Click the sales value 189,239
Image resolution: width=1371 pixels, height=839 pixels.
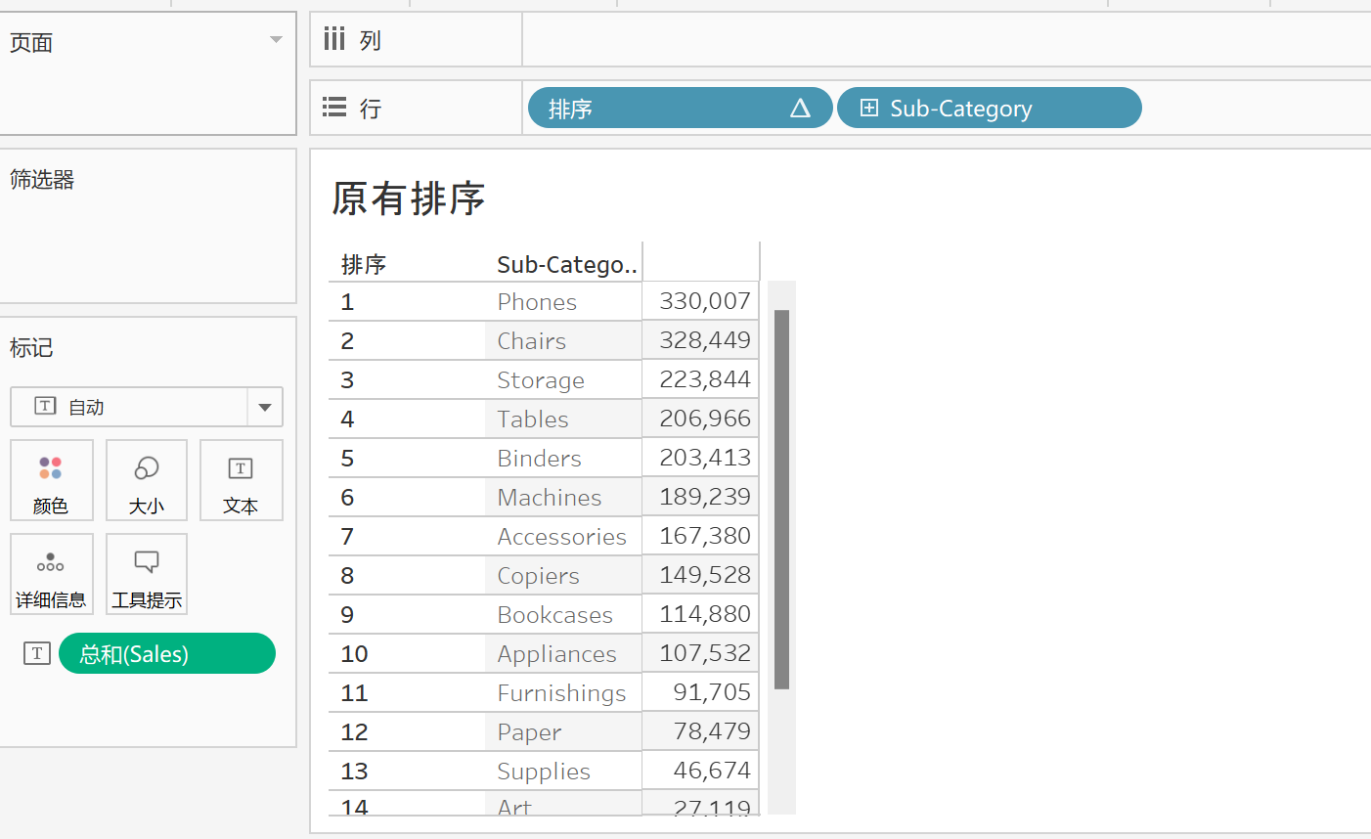(x=705, y=497)
